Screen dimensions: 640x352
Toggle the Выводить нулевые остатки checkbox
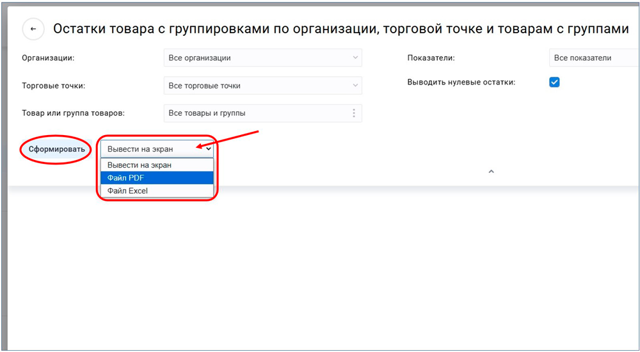tap(554, 82)
